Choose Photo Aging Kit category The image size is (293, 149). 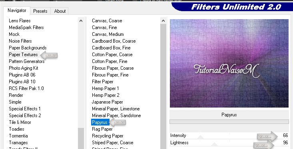click(x=24, y=68)
